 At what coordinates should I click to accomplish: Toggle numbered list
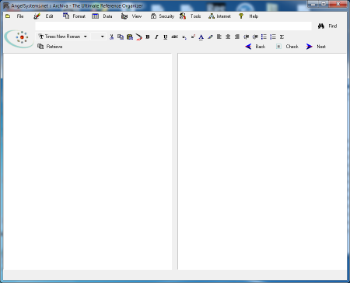point(273,37)
